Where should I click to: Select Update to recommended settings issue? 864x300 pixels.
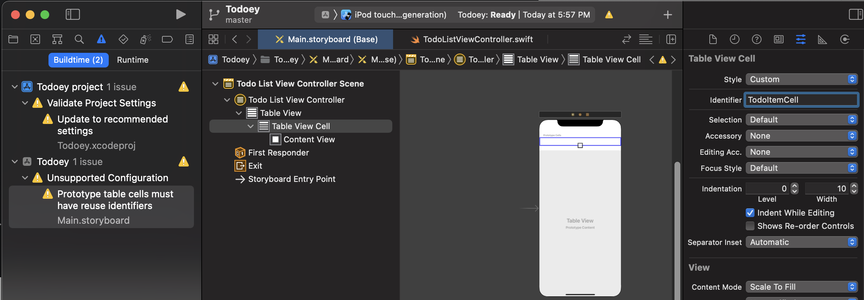point(112,125)
